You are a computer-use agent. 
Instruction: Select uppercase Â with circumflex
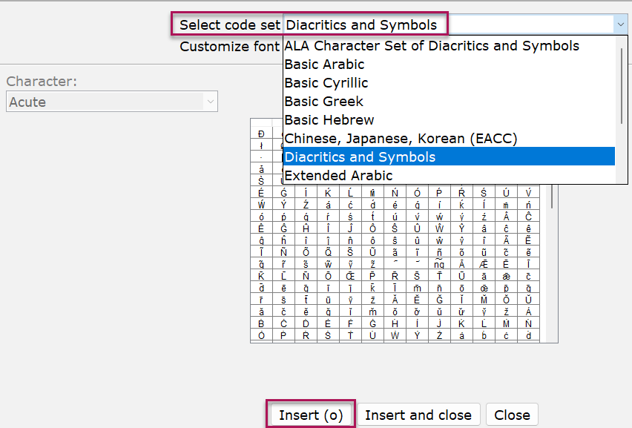(506, 217)
